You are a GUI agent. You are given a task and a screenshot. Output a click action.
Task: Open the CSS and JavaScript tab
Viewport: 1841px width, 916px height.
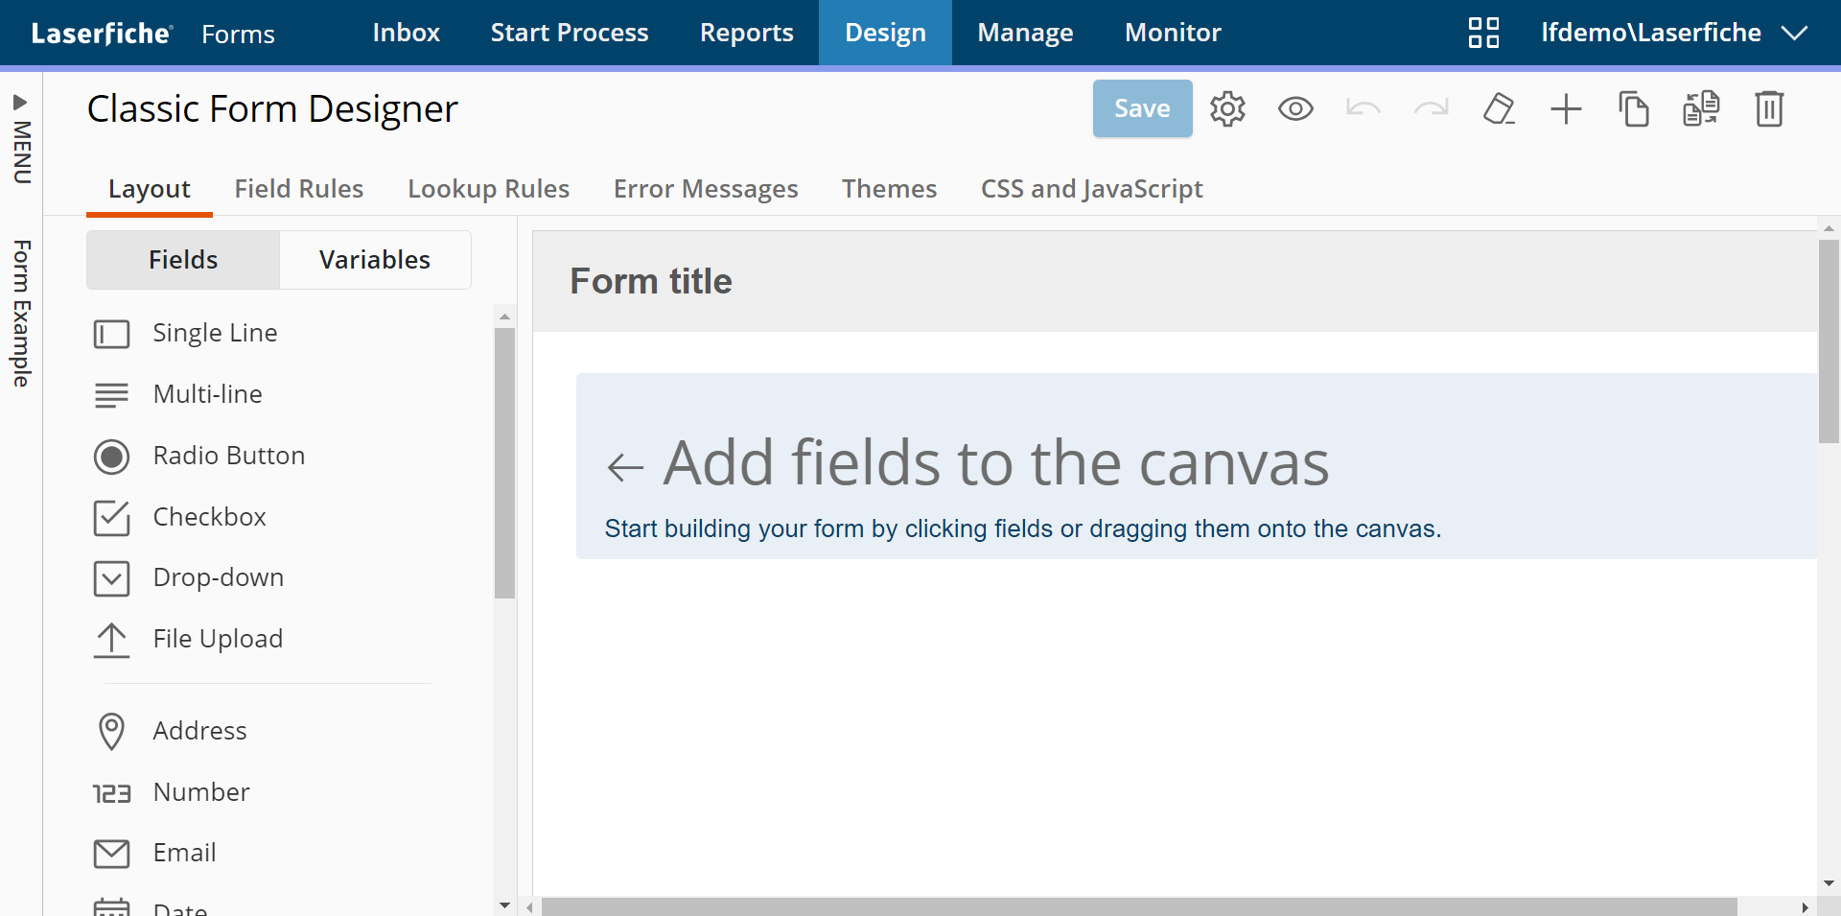1091,189
